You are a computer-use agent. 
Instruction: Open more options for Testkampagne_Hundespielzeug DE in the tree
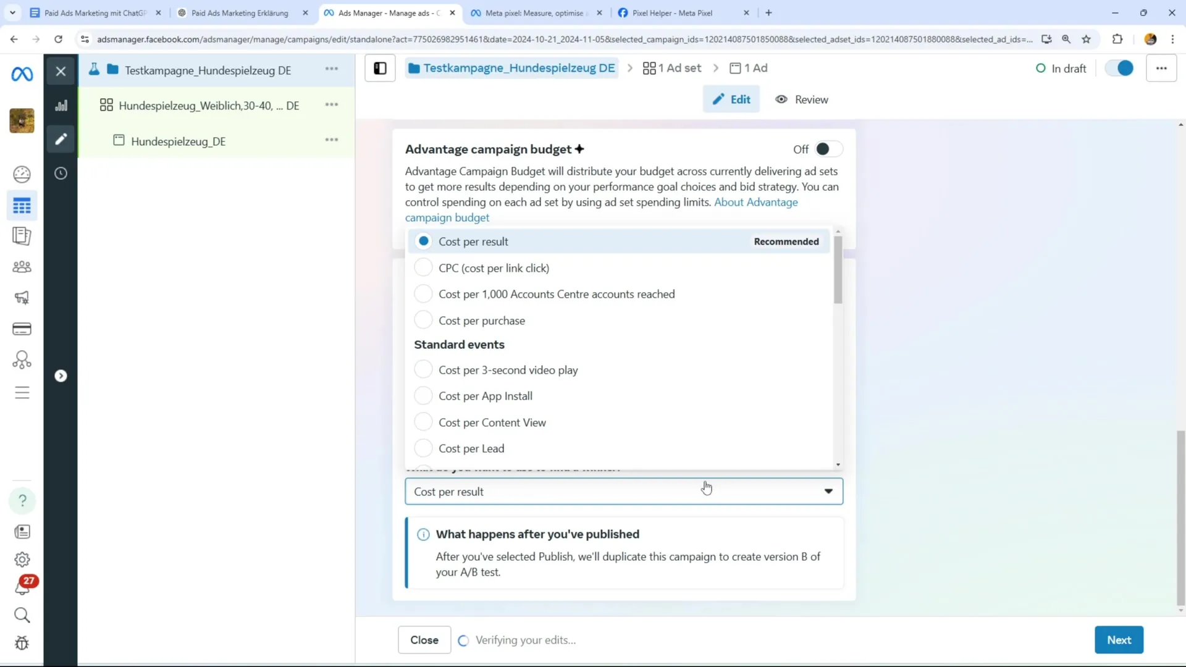coord(332,69)
